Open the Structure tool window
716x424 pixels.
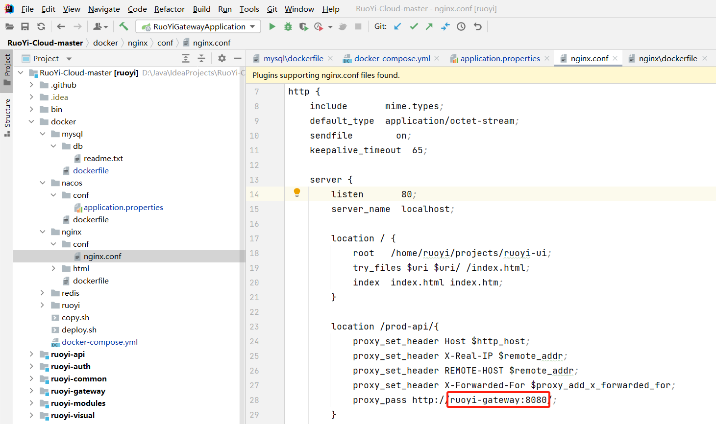coord(7,118)
